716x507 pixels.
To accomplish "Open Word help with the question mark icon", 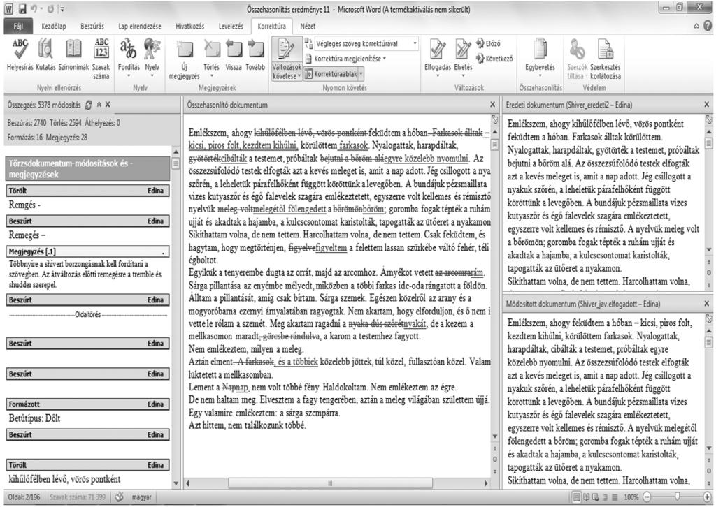I will coord(708,27).
